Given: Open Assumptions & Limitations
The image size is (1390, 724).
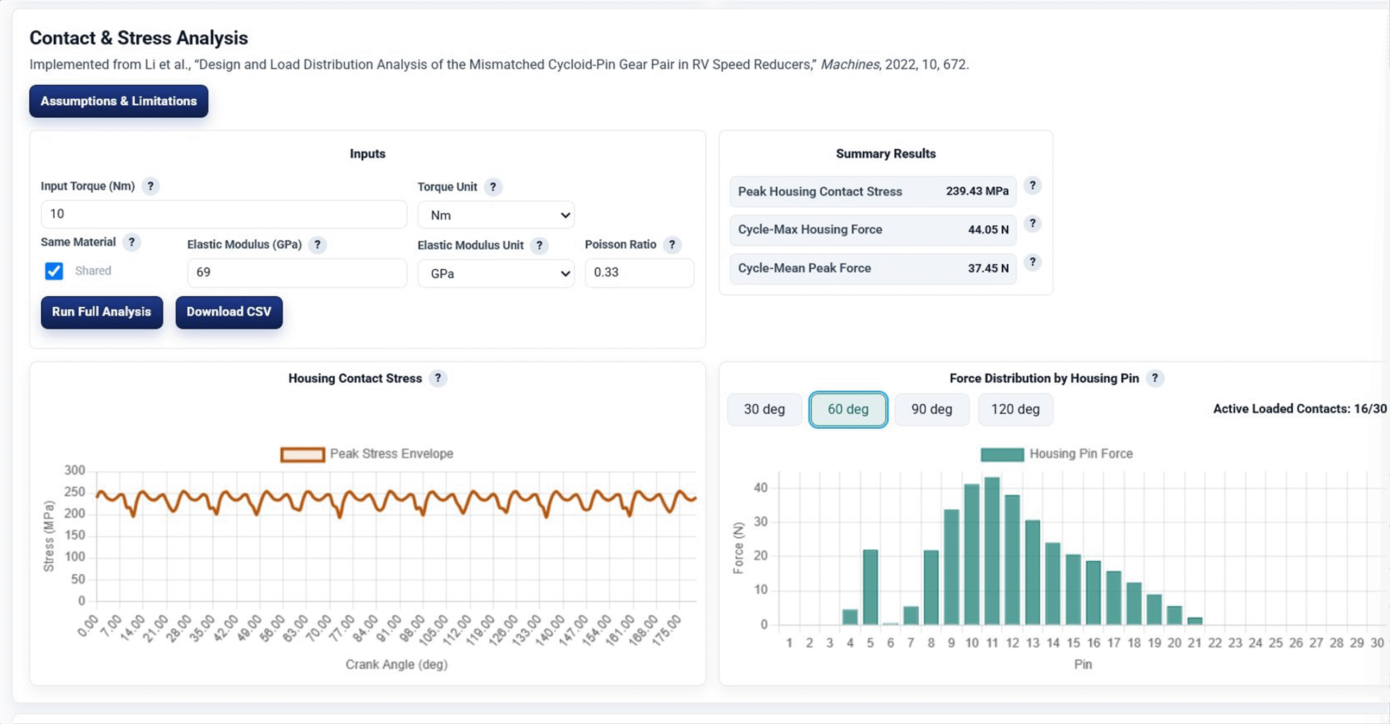Looking at the screenshot, I should click(x=118, y=101).
